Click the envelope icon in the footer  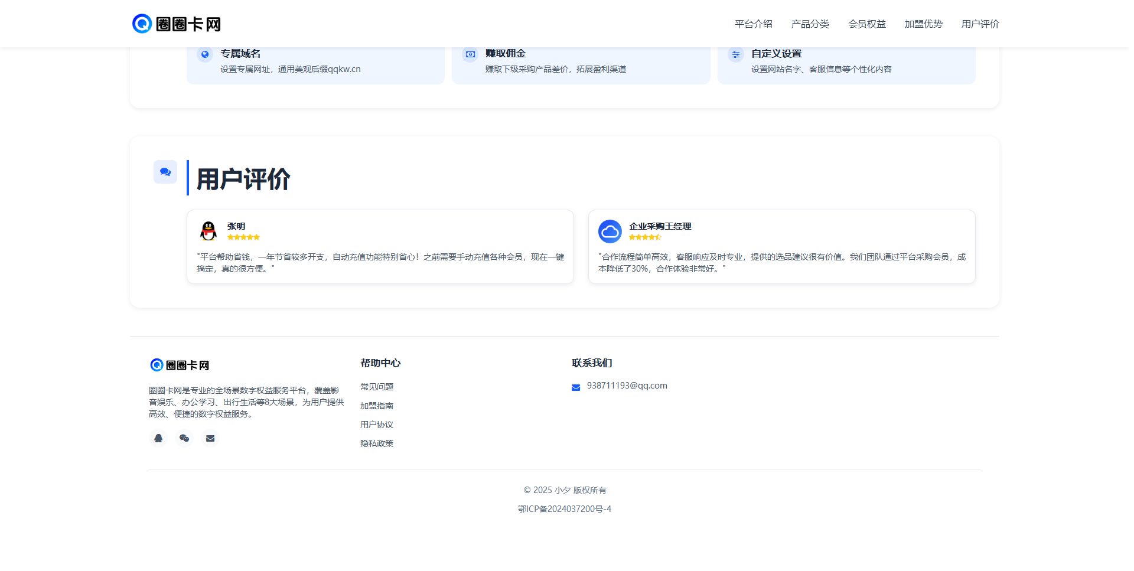coord(210,438)
